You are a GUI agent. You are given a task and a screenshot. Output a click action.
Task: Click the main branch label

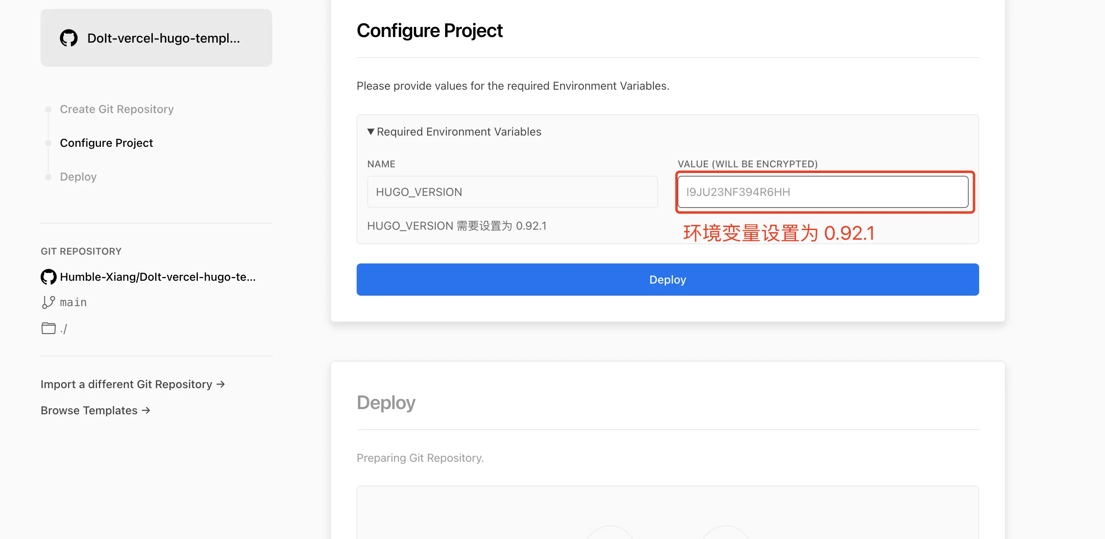click(x=73, y=302)
